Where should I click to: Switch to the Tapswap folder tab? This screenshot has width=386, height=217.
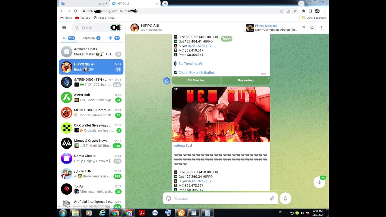pos(92,38)
